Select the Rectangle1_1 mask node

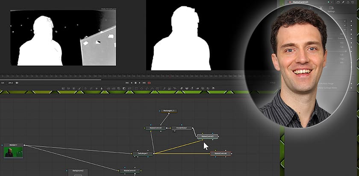tap(169, 111)
